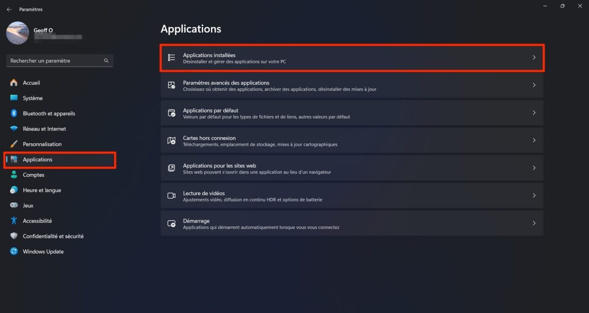The width and height of the screenshot is (589, 313).
Task: Select the Accessibilité figure icon
Action: pos(14,221)
